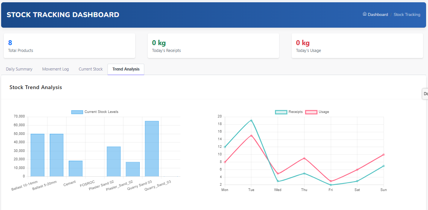
Task: Select the Current Stock tab
Action: [90, 69]
